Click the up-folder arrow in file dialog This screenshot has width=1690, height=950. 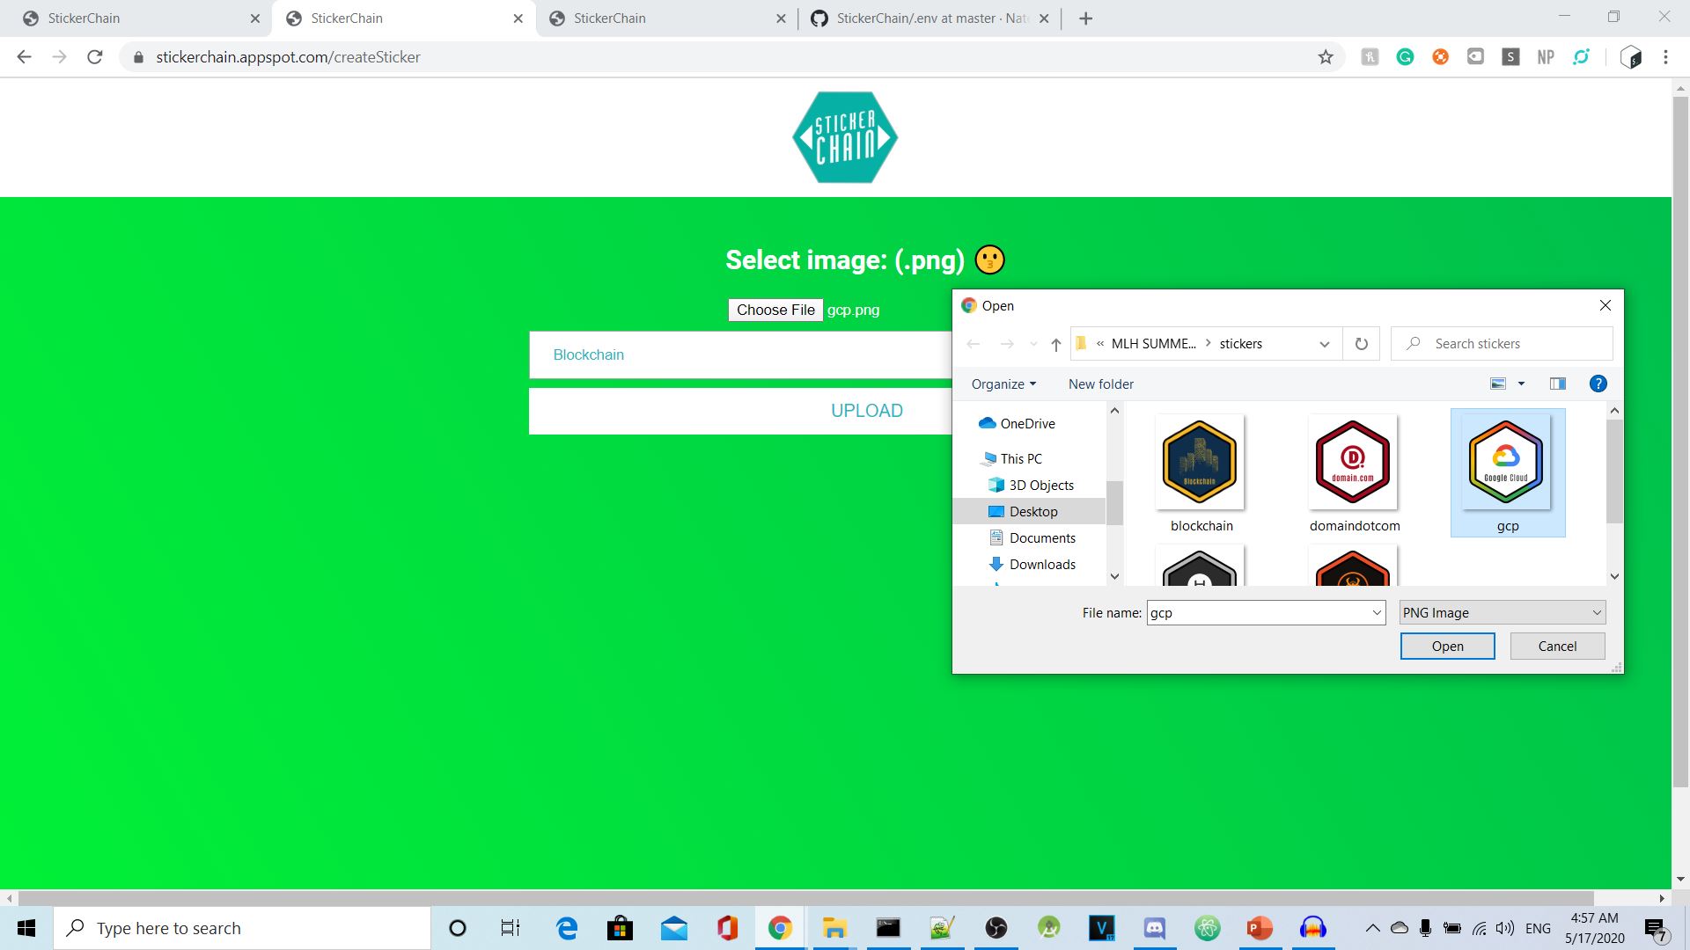click(1055, 345)
